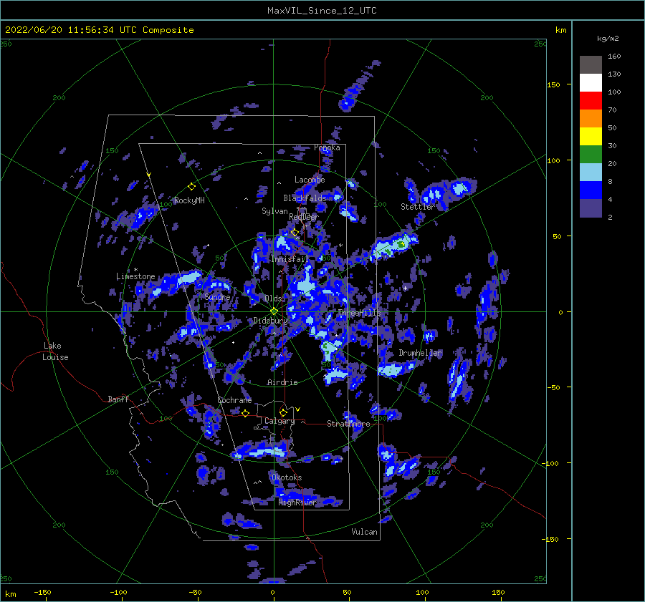Click the Calgary city label

tap(279, 421)
